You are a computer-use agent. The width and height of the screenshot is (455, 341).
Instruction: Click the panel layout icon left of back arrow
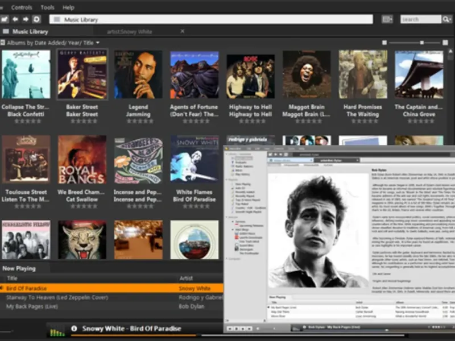click(5, 19)
